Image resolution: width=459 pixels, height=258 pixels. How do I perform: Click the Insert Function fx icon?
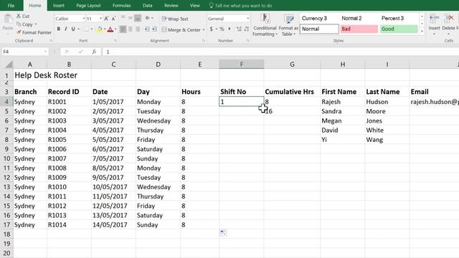(94, 52)
